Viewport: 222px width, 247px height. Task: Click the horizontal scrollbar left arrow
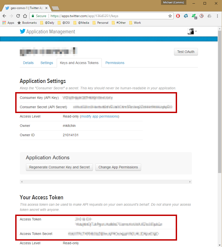(x=22, y=182)
